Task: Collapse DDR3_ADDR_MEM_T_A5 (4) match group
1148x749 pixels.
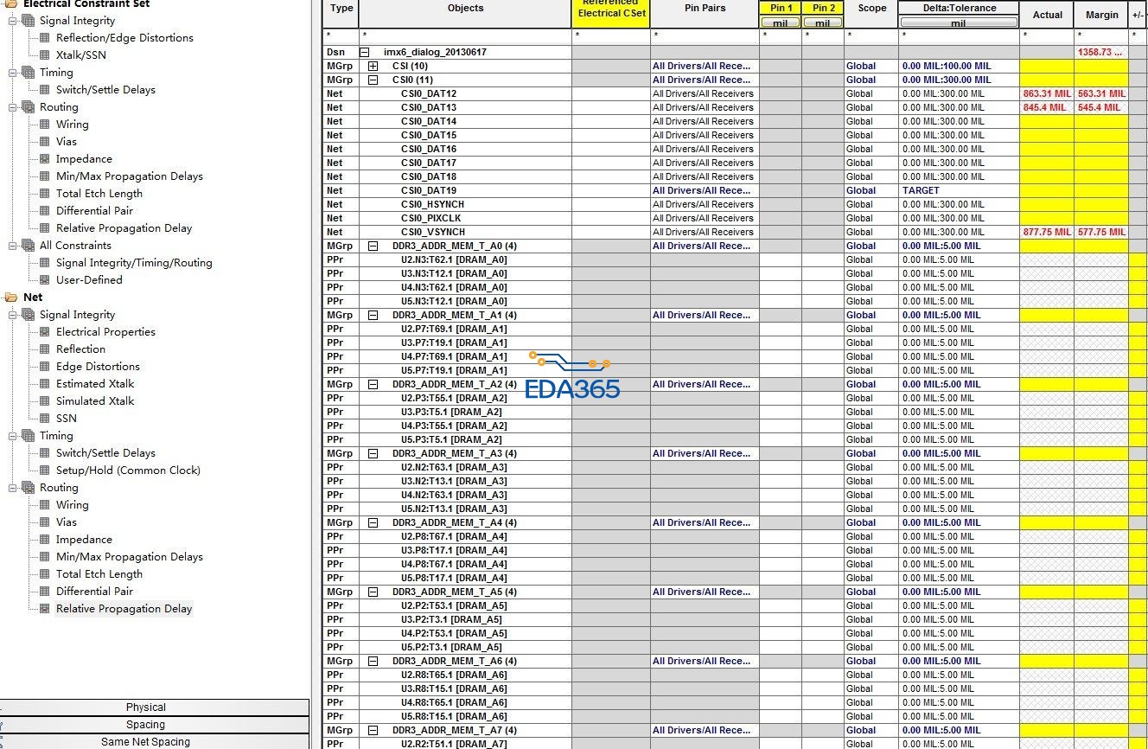Action: [373, 592]
